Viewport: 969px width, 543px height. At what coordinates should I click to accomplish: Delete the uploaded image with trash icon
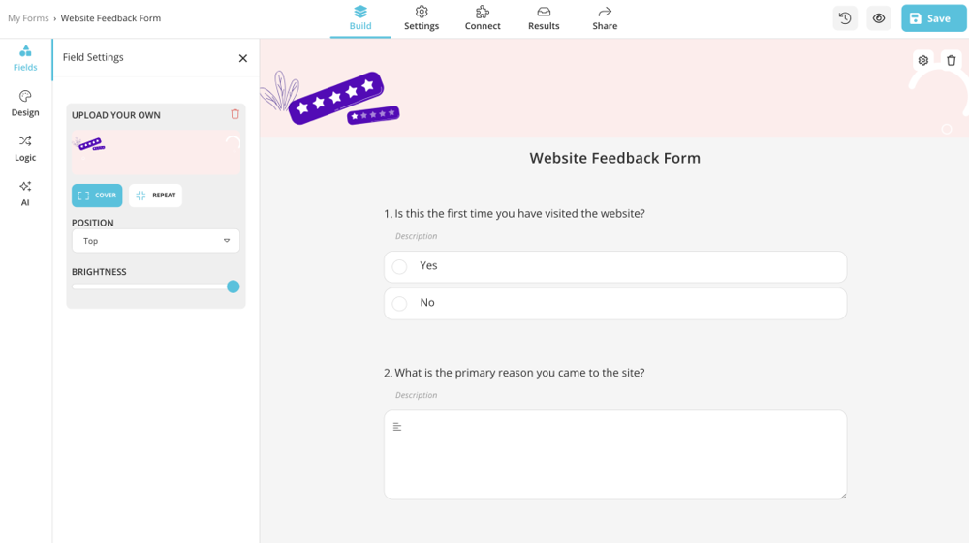tap(234, 114)
